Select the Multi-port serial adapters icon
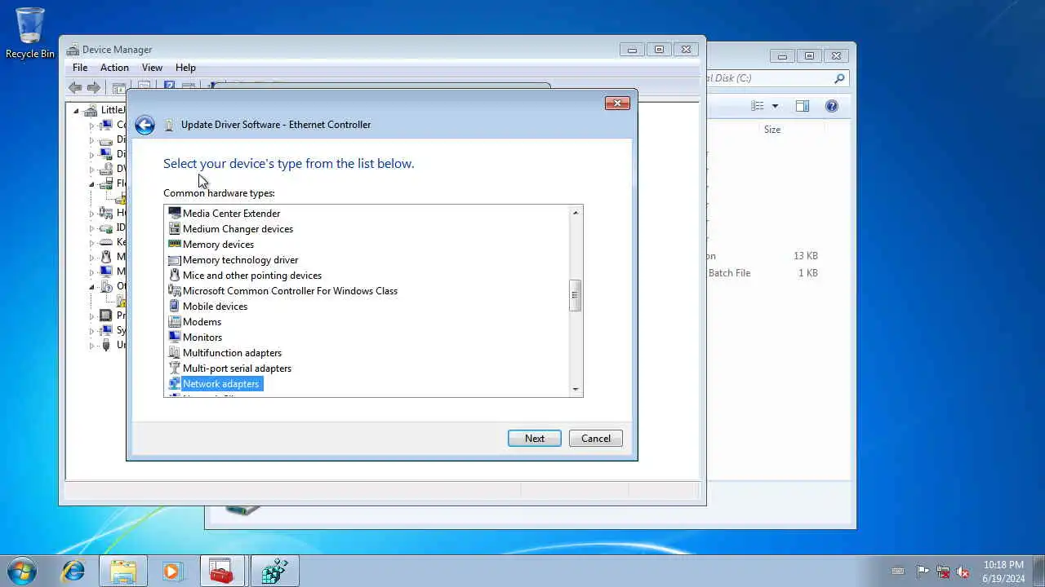Image resolution: width=1045 pixels, height=587 pixels. (174, 369)
